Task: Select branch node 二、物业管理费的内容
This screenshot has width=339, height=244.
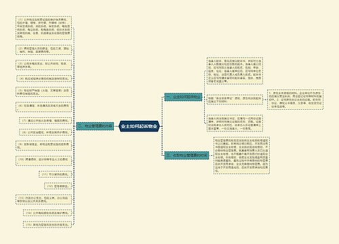Action: click(95, 126)
